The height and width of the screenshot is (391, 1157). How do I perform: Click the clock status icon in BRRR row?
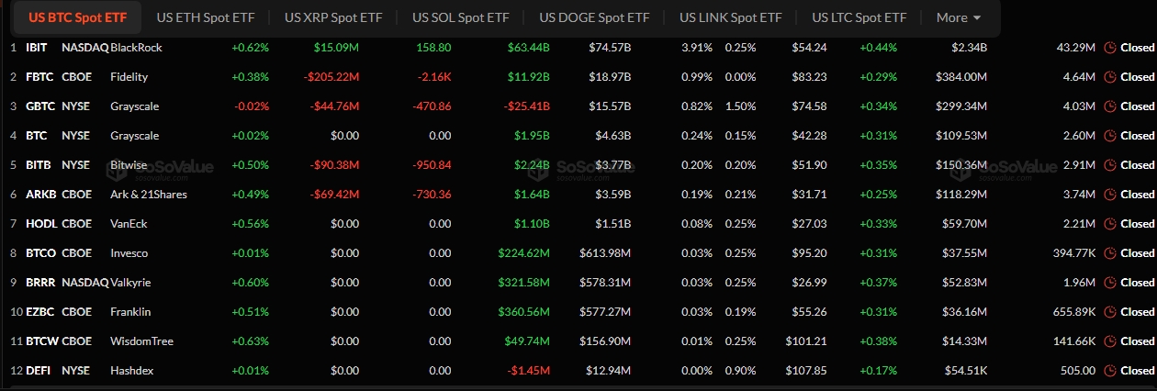tap(1109, 283)
